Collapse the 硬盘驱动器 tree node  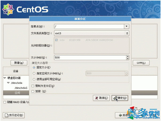[5, 78]
